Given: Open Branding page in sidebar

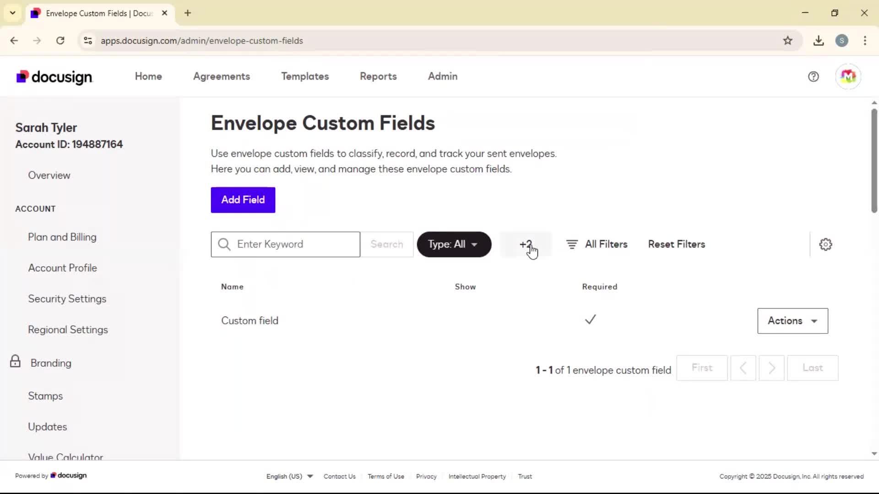Looking at the screenshot, I should click(51, 363).
